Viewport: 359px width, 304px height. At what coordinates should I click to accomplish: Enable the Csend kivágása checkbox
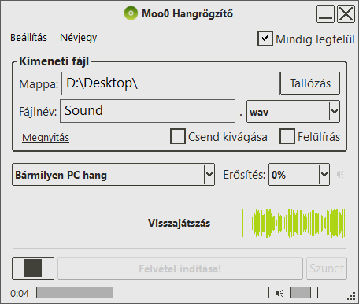178,136
